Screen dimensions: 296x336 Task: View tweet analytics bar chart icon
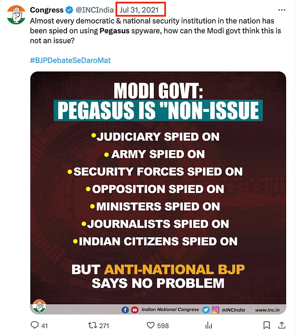(209, 325)
